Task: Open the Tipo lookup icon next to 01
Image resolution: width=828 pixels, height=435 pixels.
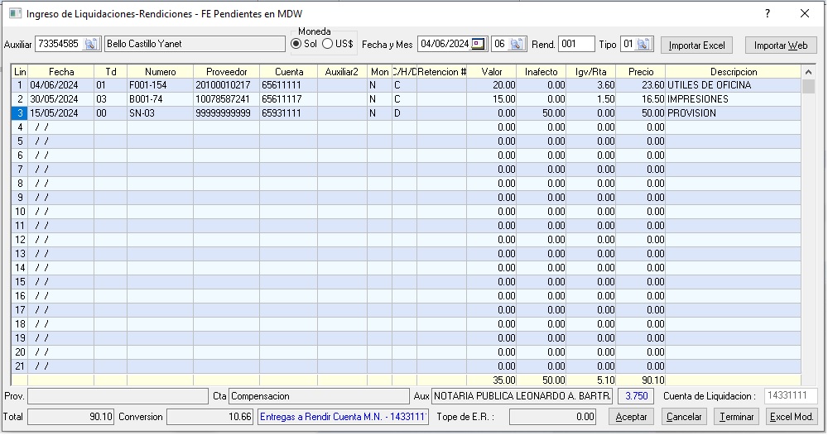Action: point(643,45)
